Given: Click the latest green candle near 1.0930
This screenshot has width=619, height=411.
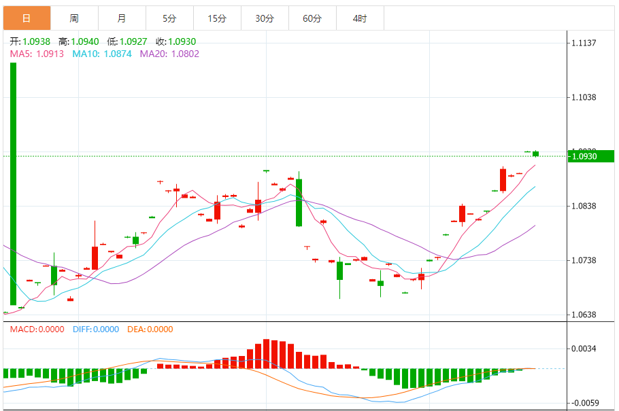Looking at the screenshot, I should pyautogui.click(x=536, y=154).
